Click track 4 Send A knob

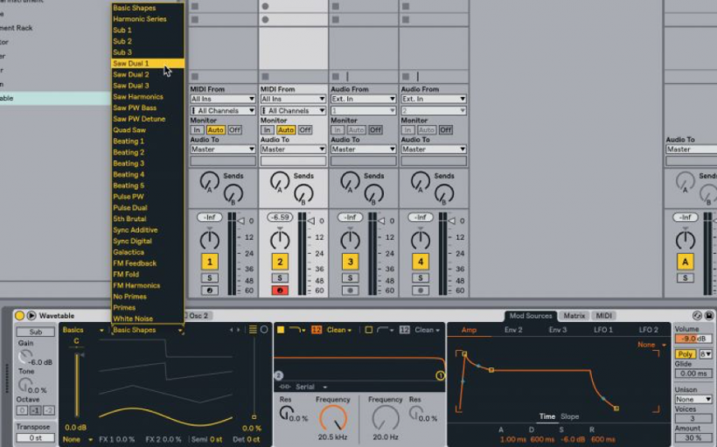click(x=421, y=182)
